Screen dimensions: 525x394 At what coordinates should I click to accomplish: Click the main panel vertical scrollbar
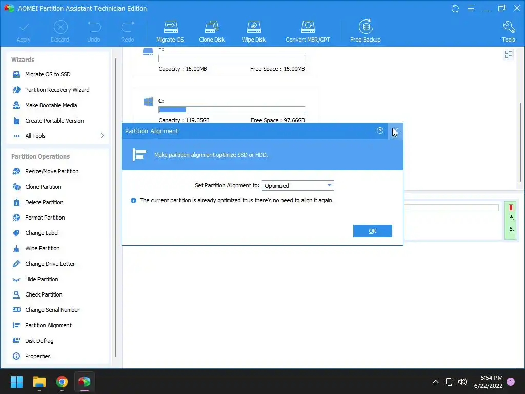[520, 142]
